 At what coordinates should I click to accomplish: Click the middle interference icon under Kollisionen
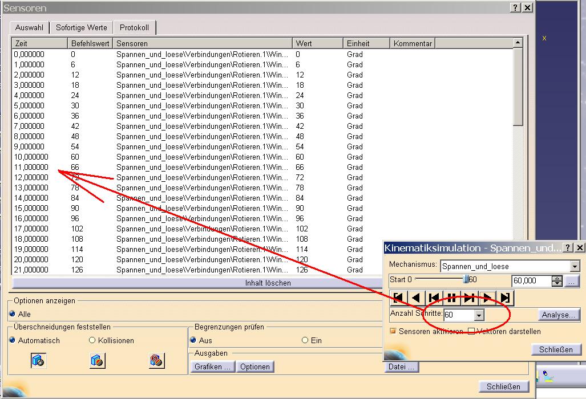pos(98,361)
